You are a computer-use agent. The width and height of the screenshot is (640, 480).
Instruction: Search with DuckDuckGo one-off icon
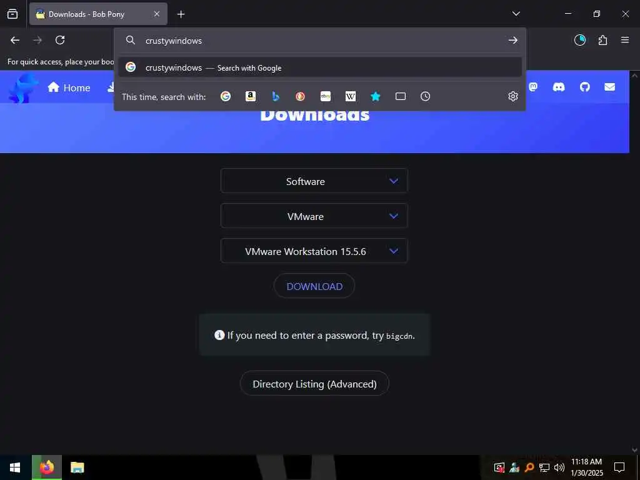pyautogui.click(x=301, y=96)
